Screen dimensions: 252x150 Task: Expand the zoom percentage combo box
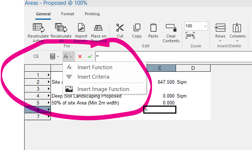pyautogui.click(x=205, y=26)
